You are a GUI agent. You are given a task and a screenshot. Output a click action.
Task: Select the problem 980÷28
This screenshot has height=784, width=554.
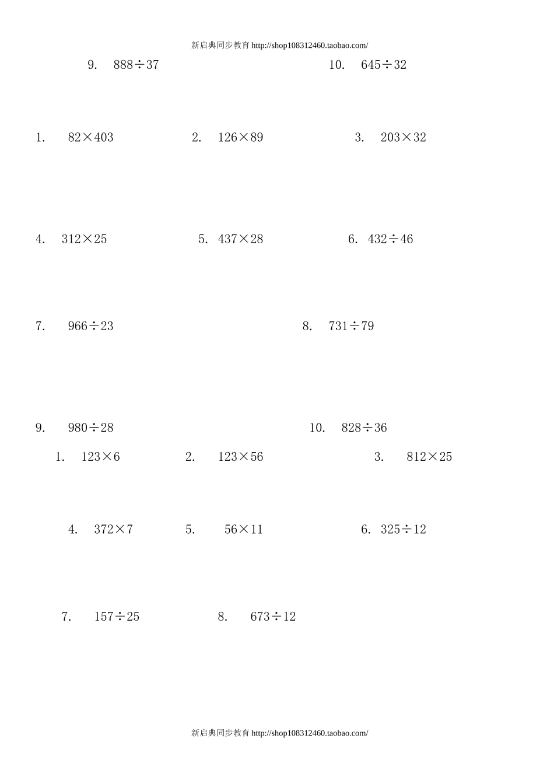click(x=91, y=428)
